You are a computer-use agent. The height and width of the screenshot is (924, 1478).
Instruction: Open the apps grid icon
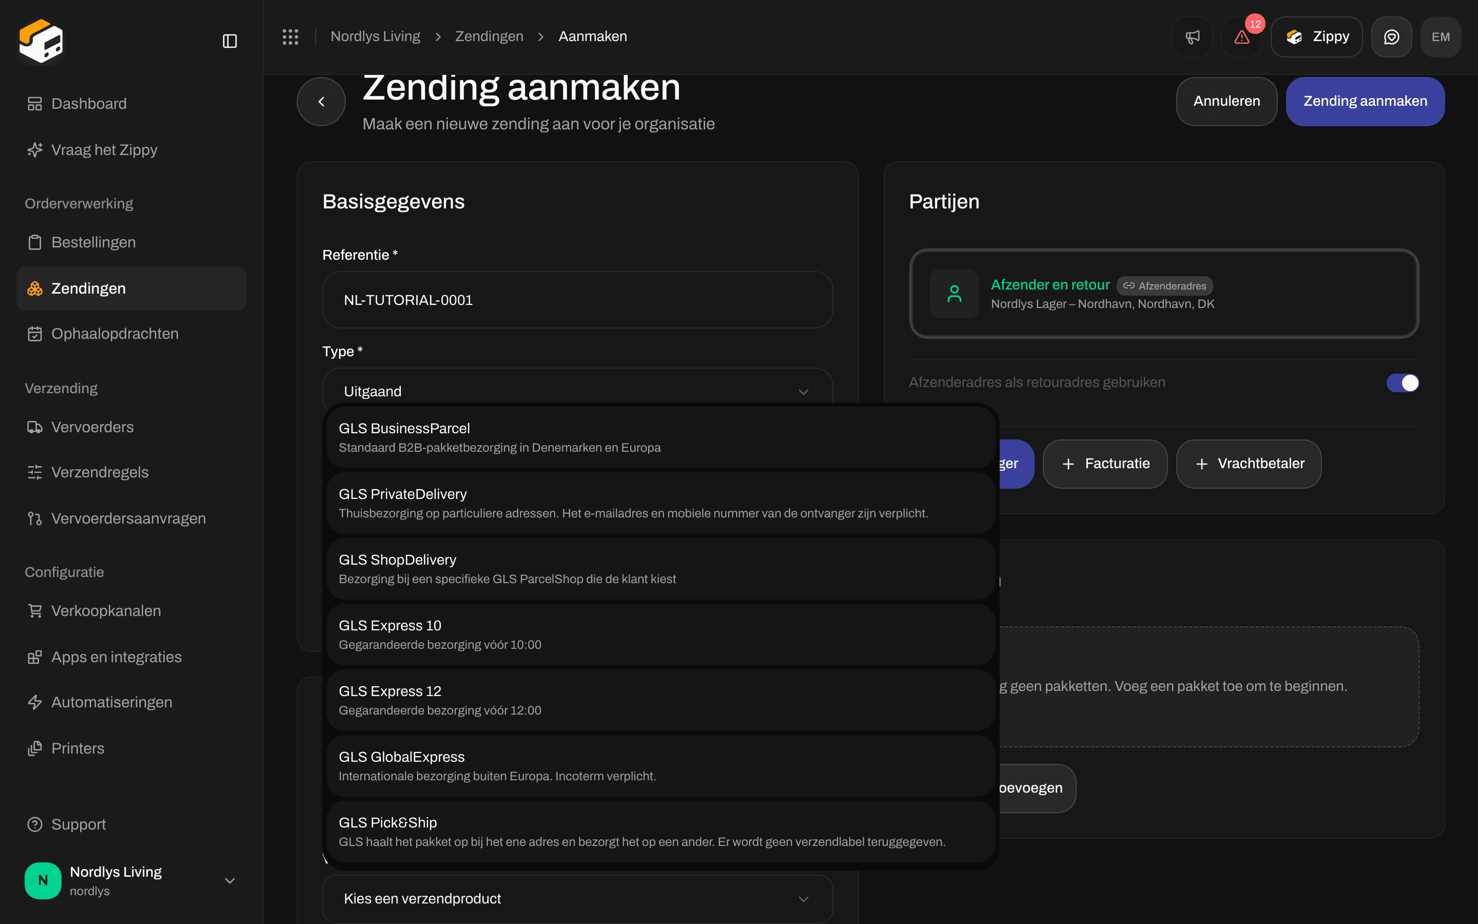pos(290,36)
